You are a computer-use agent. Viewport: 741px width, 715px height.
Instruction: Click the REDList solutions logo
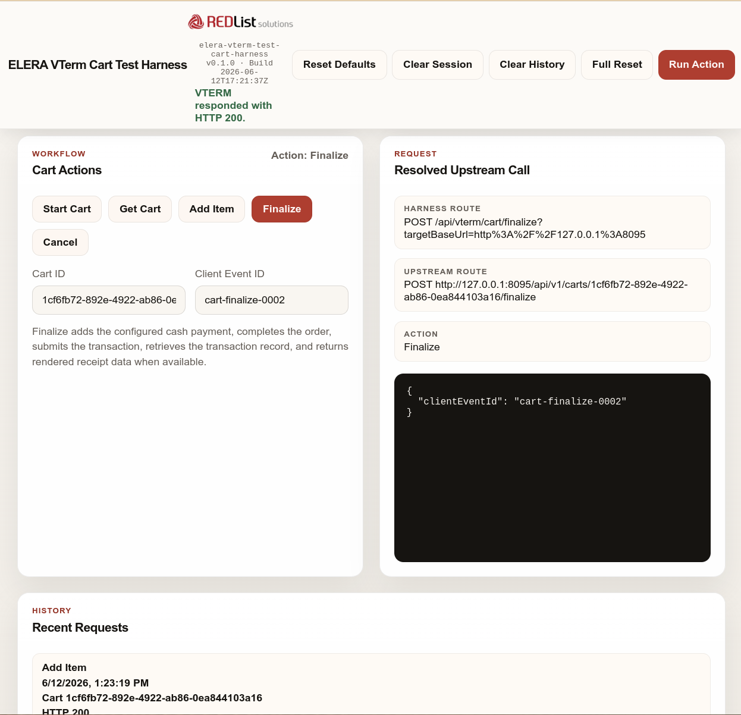point(240,22)
